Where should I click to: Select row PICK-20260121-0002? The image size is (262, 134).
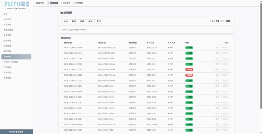(146, 81)
